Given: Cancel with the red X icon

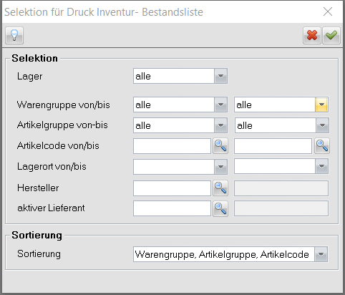Looking at the screenshot, I should pyautogui.click(x=312, y=36).
